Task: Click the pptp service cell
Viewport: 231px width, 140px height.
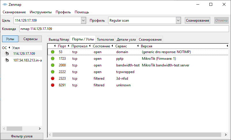Action: [x=120, y=59]
